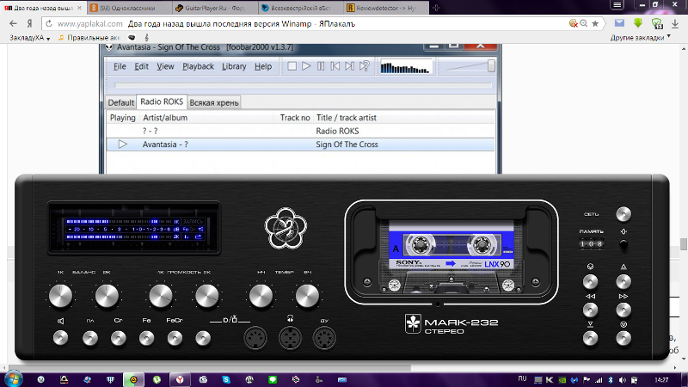Viewport: 688px width, 387px height.
Task: Click the СЕТЬ power button on the Маяк deck
Action: pos(623,214)
